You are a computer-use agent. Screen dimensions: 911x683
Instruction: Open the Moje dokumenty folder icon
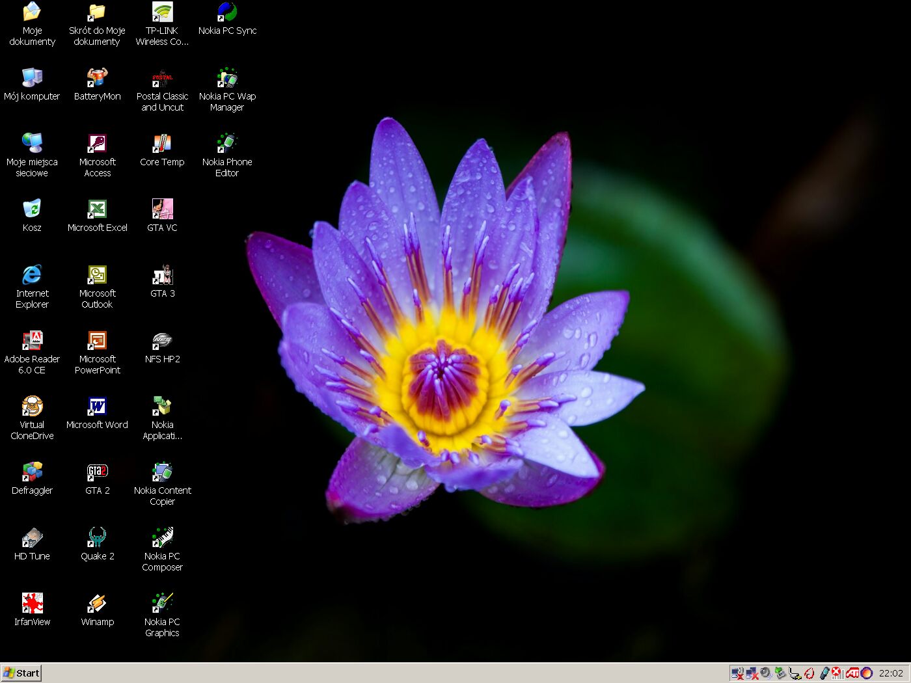(32, 12)
